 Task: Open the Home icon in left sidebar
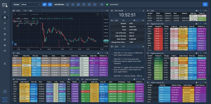(5, 12)
